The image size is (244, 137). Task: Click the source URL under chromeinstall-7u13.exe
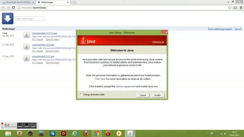pyautogui.click(x=54, y=48)
